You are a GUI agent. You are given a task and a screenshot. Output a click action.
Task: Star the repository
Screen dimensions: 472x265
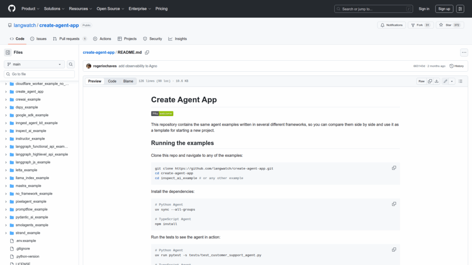(x=445, y=25)
